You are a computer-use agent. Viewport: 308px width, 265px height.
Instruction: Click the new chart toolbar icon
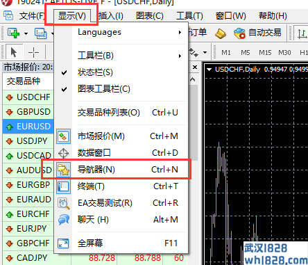tap(13, 33)
